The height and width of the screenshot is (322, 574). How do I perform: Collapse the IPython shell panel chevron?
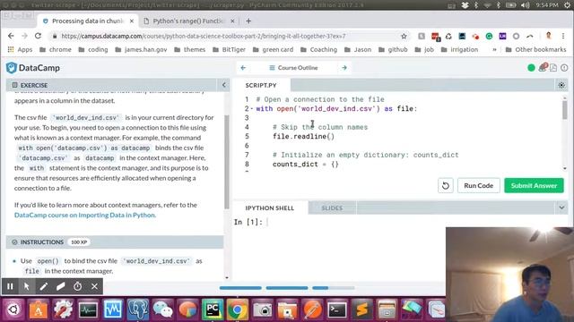click(561, 208)
